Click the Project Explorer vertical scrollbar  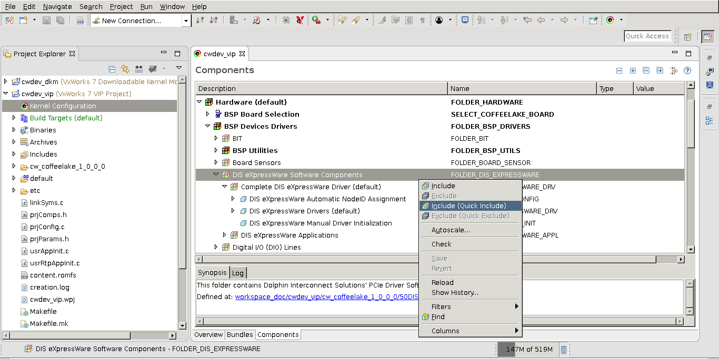point(182,202)
